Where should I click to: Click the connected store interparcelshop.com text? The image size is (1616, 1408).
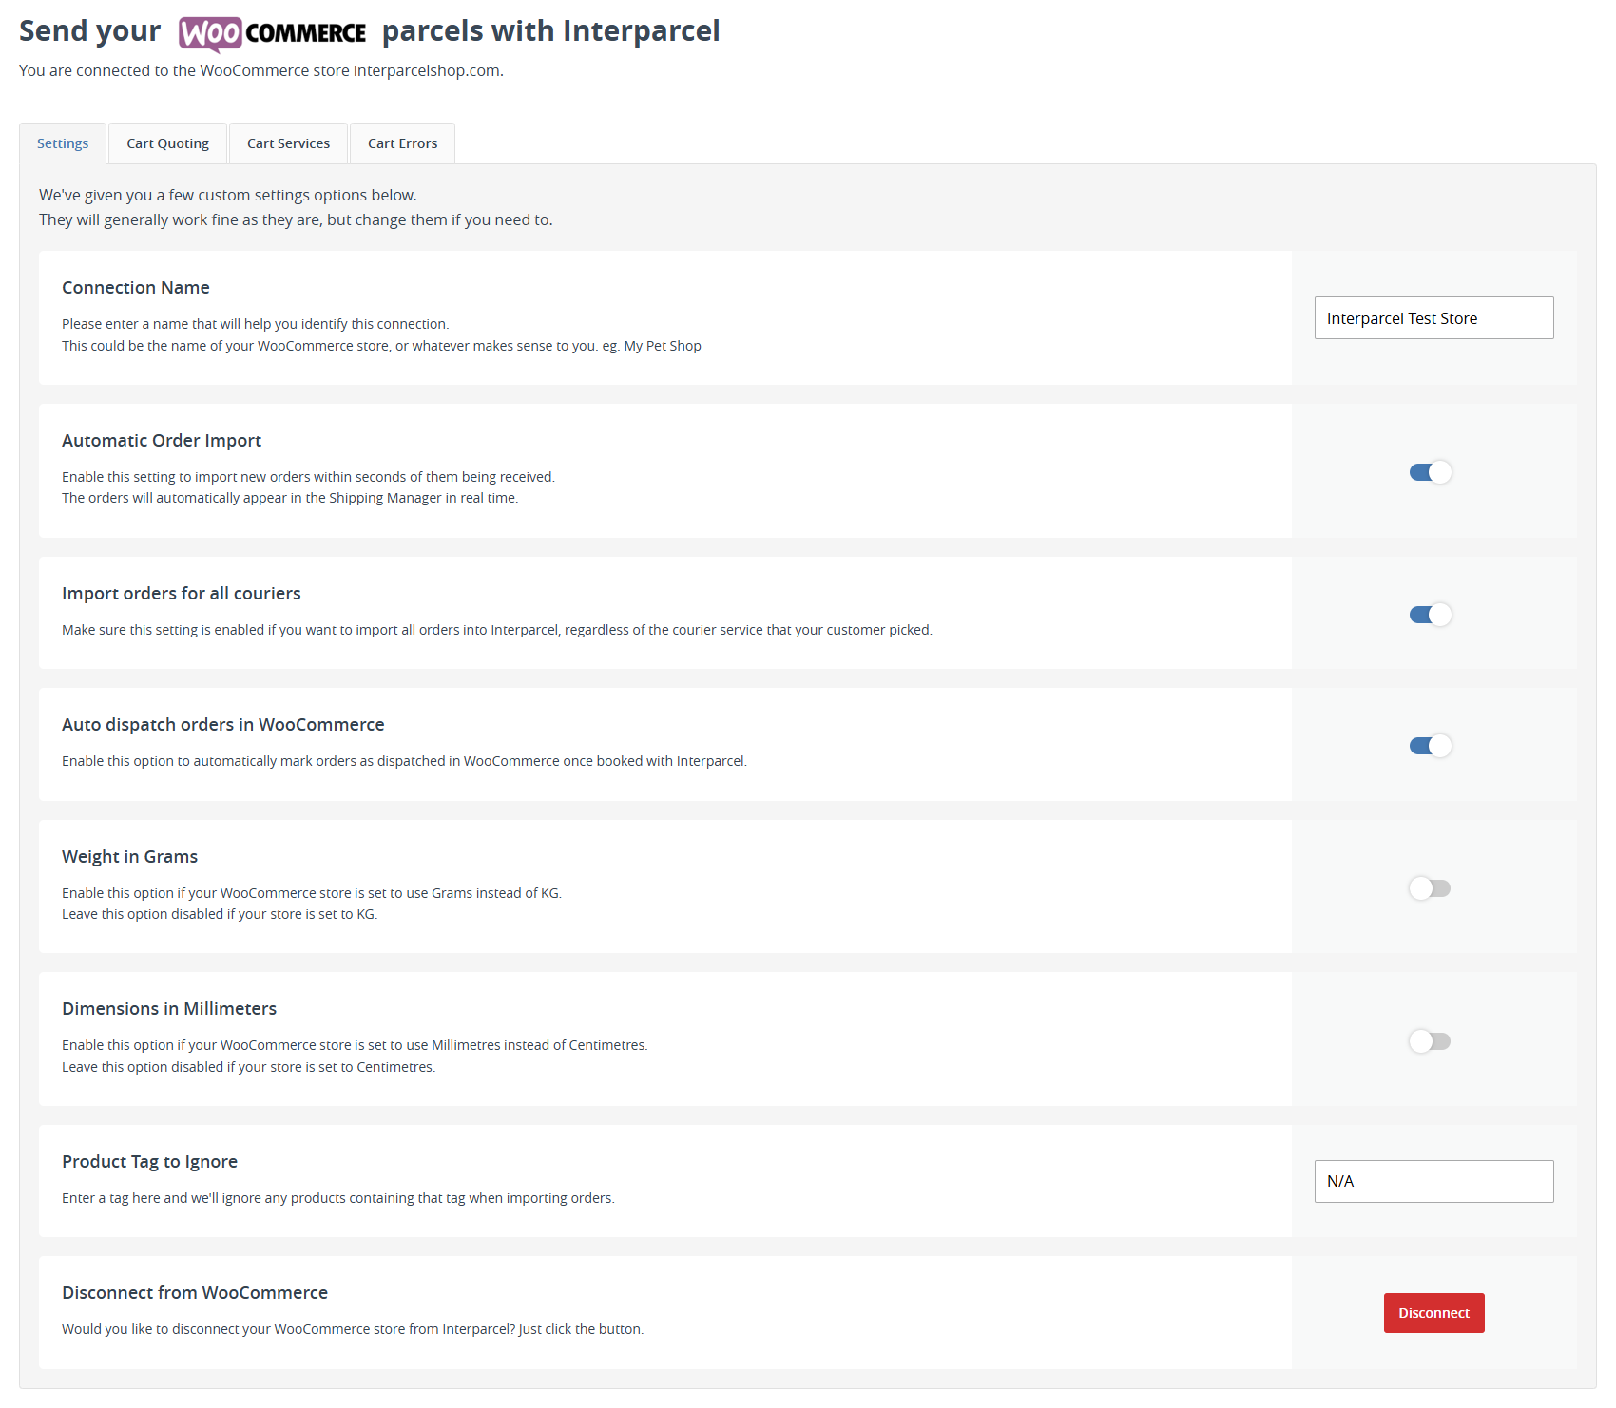[x=427, y=70]
